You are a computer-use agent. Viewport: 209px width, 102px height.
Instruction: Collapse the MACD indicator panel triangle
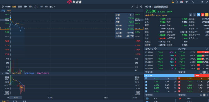click(x=3, y=73)
